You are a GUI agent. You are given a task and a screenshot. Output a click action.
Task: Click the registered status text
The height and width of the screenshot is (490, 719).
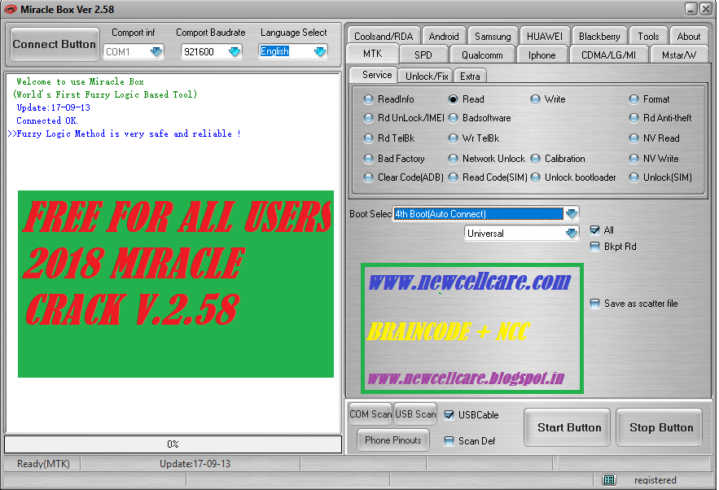(655, 480)
